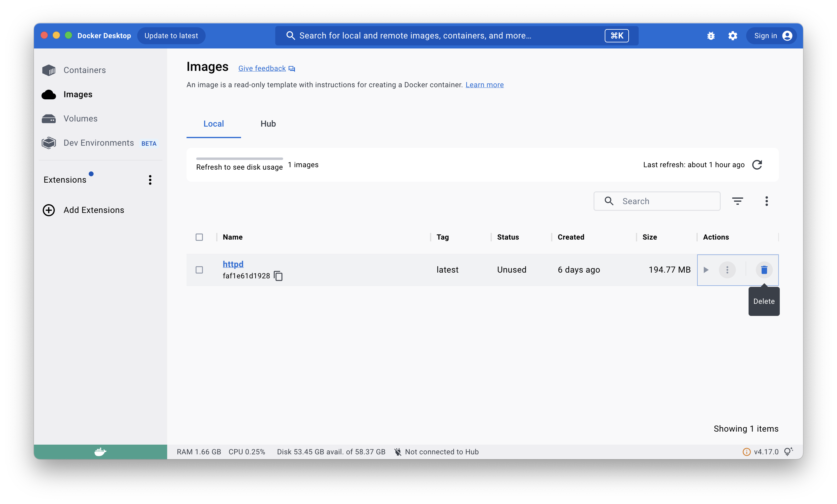Check the httpd image row checkbox
The image size is (837, 504).
click(x=199, y=270)
